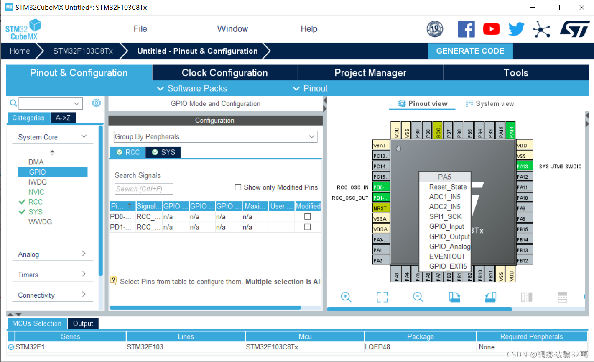The height and width of the screenshot is (362, 594).
Task: Click the ST community network icon
Action: coord(541,29)
